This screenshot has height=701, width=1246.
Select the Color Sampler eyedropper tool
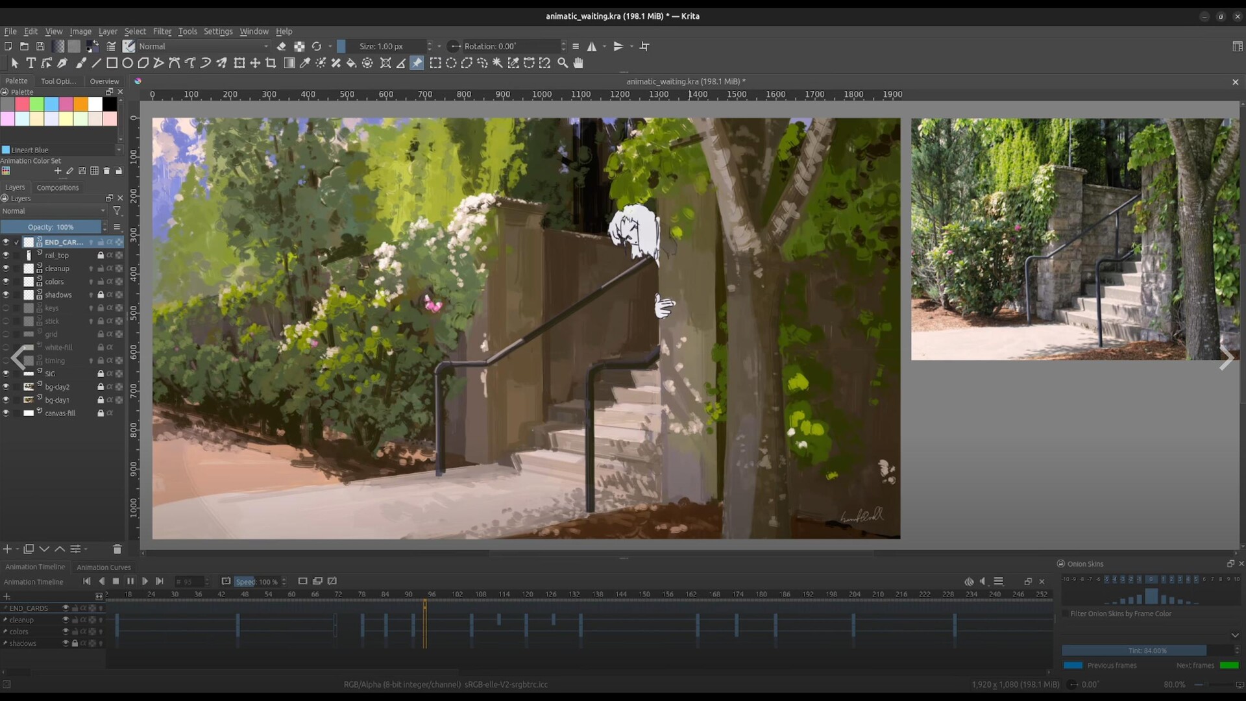click(x=304, y=63)
